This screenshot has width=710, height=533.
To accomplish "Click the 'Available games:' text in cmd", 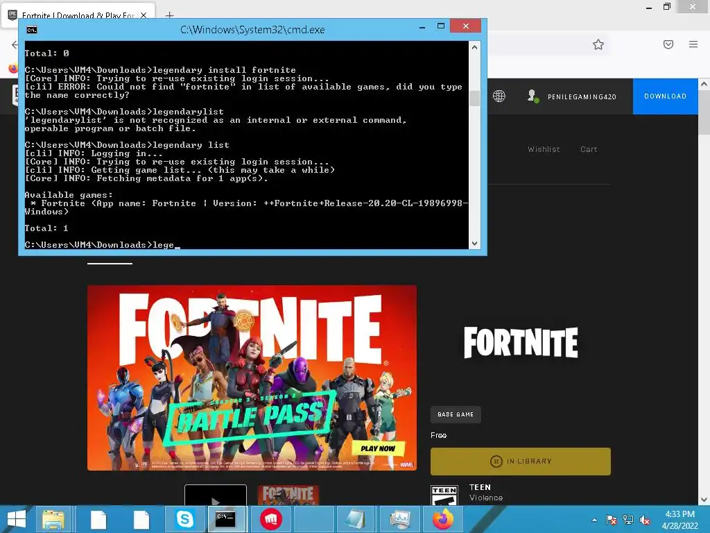I will click(69, 195).
